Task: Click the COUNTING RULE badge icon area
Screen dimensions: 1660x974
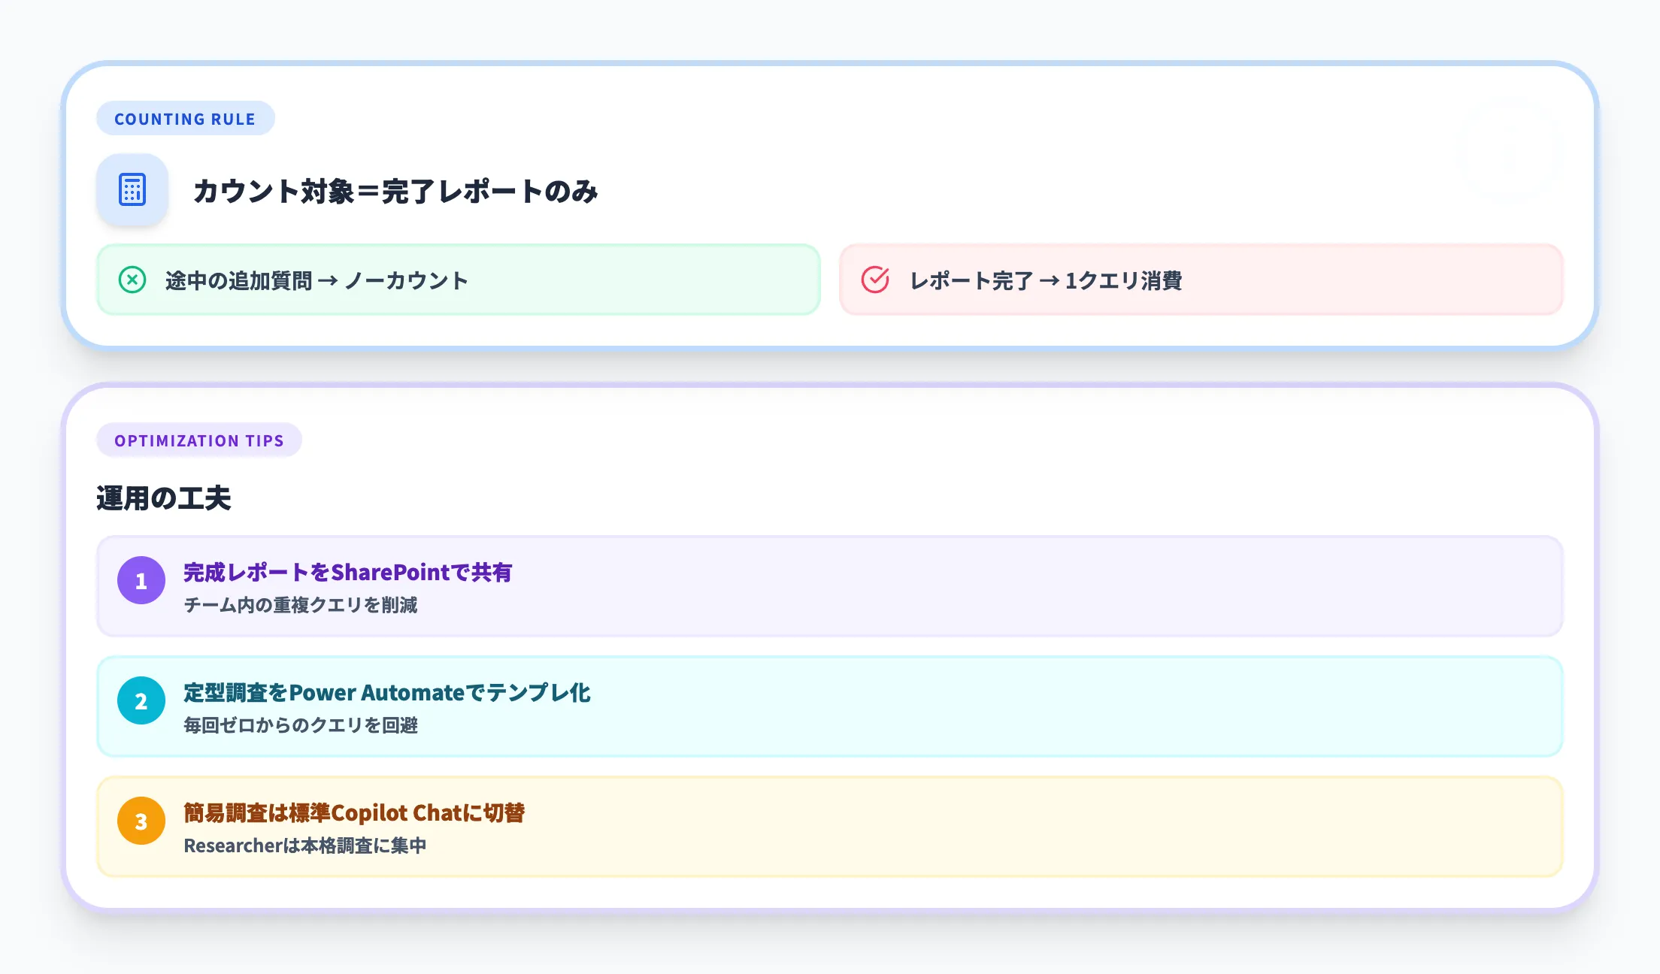Action: (186, 118)
